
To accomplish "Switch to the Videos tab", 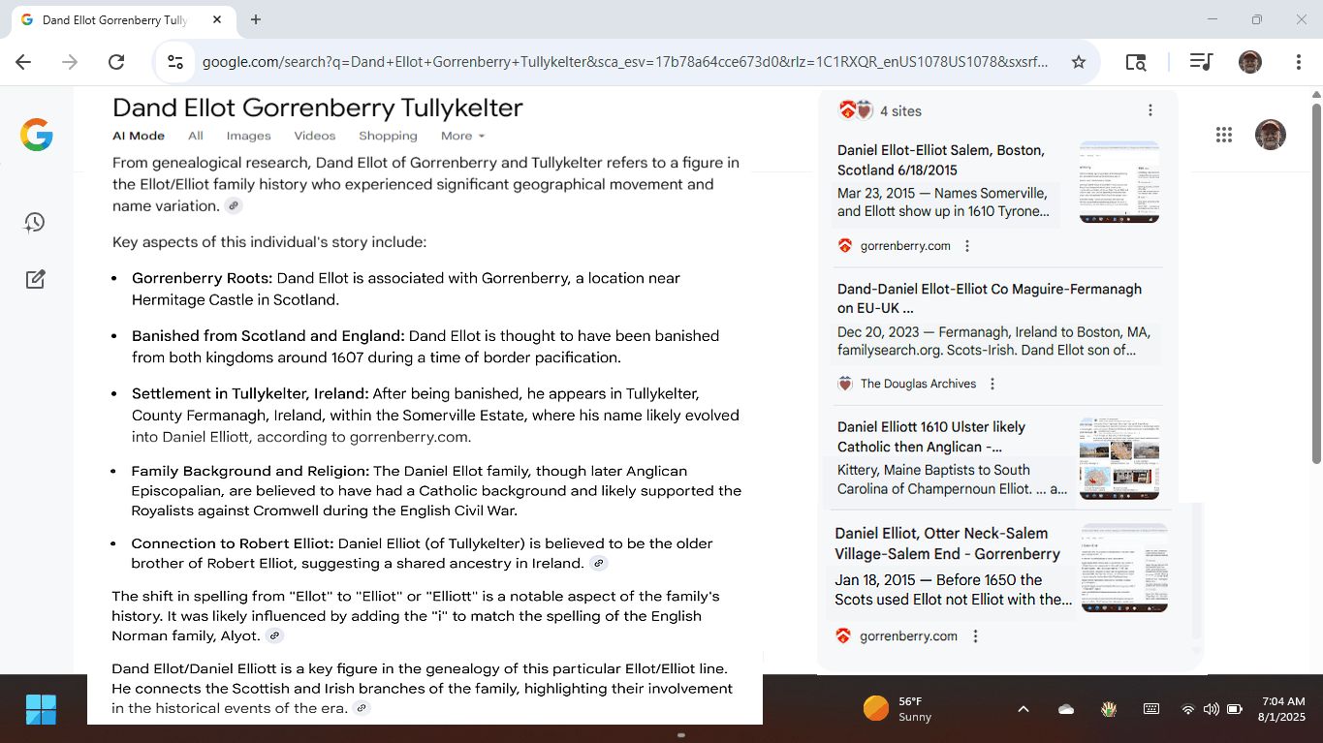I will (314, 136).
